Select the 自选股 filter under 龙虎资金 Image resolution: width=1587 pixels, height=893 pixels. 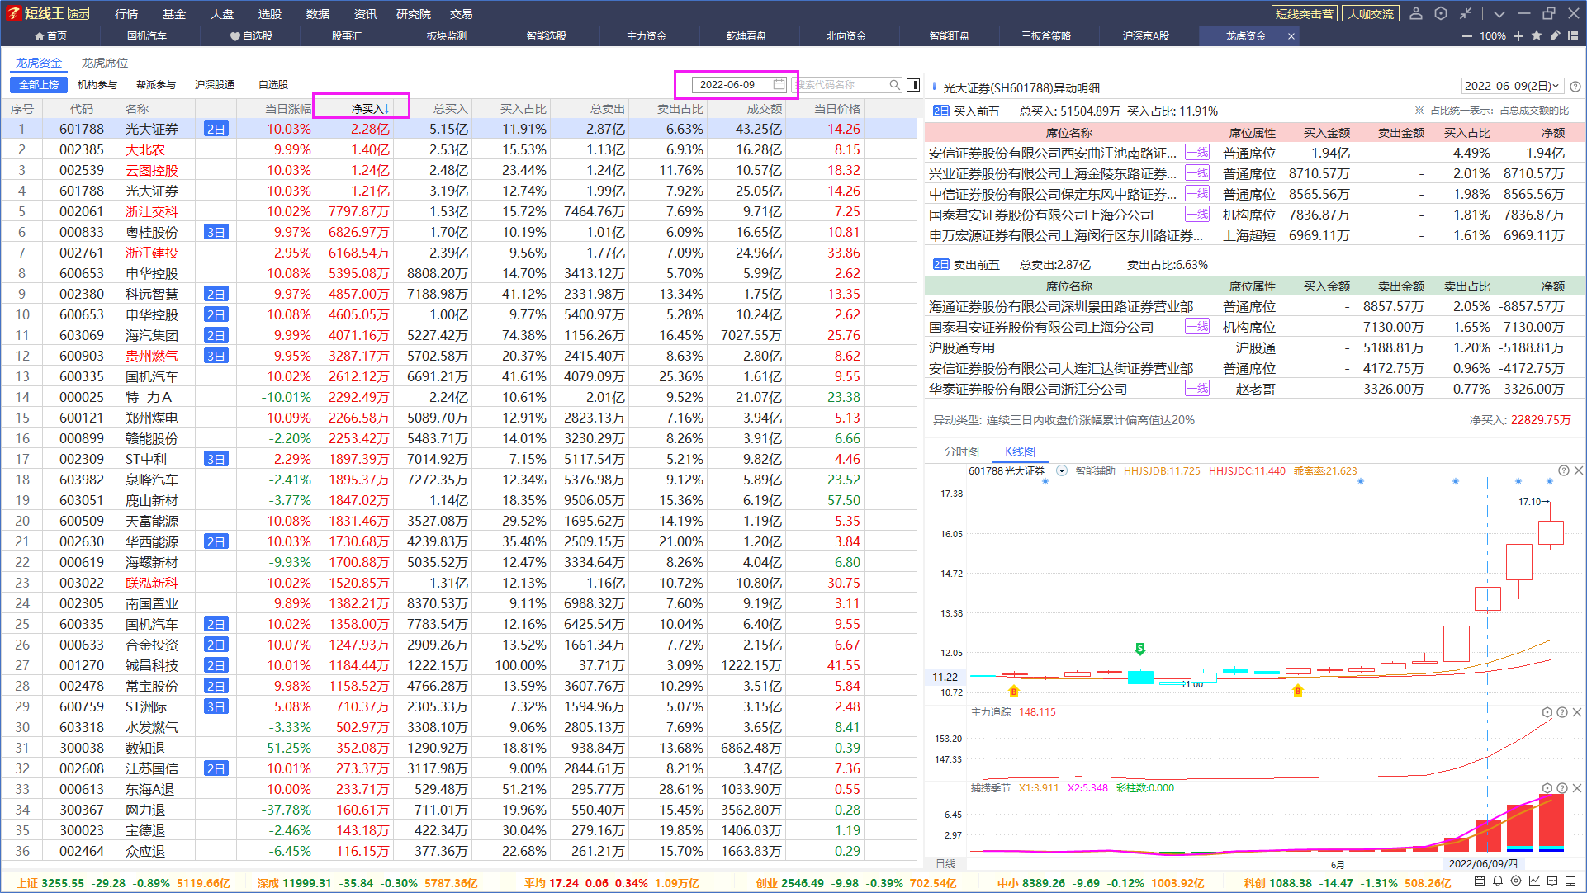click(x=273, y=85)
